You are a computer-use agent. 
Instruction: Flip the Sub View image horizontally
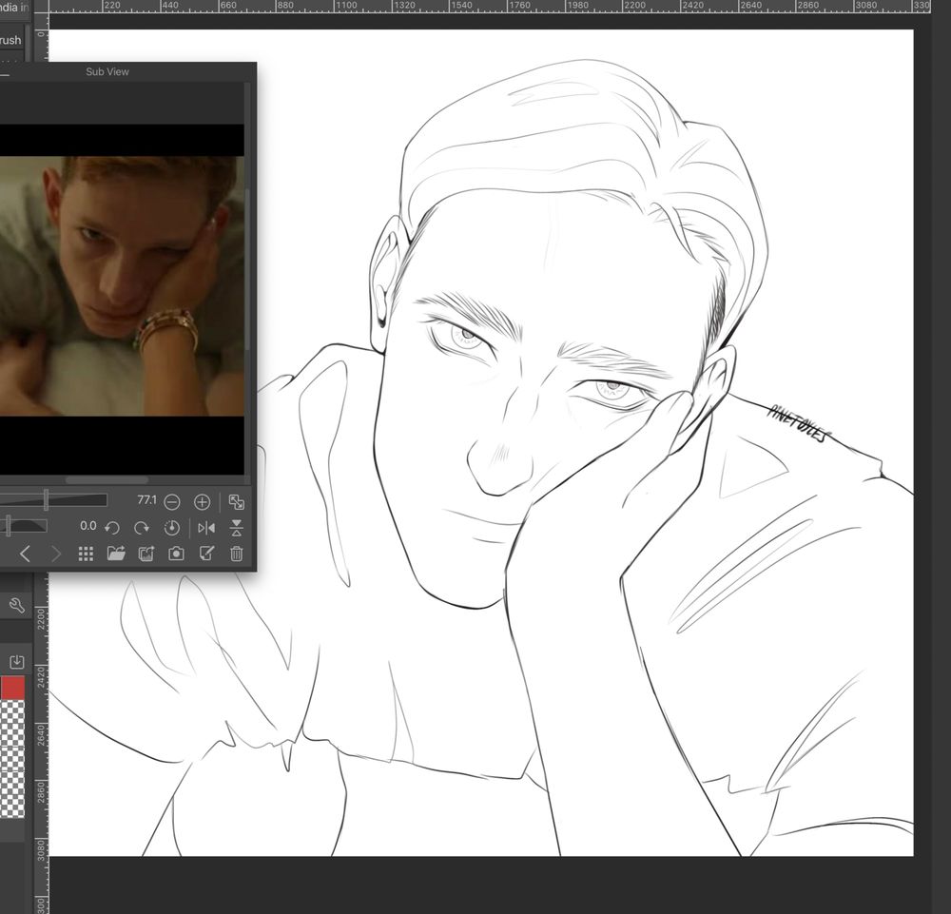[x=206, y=528]
